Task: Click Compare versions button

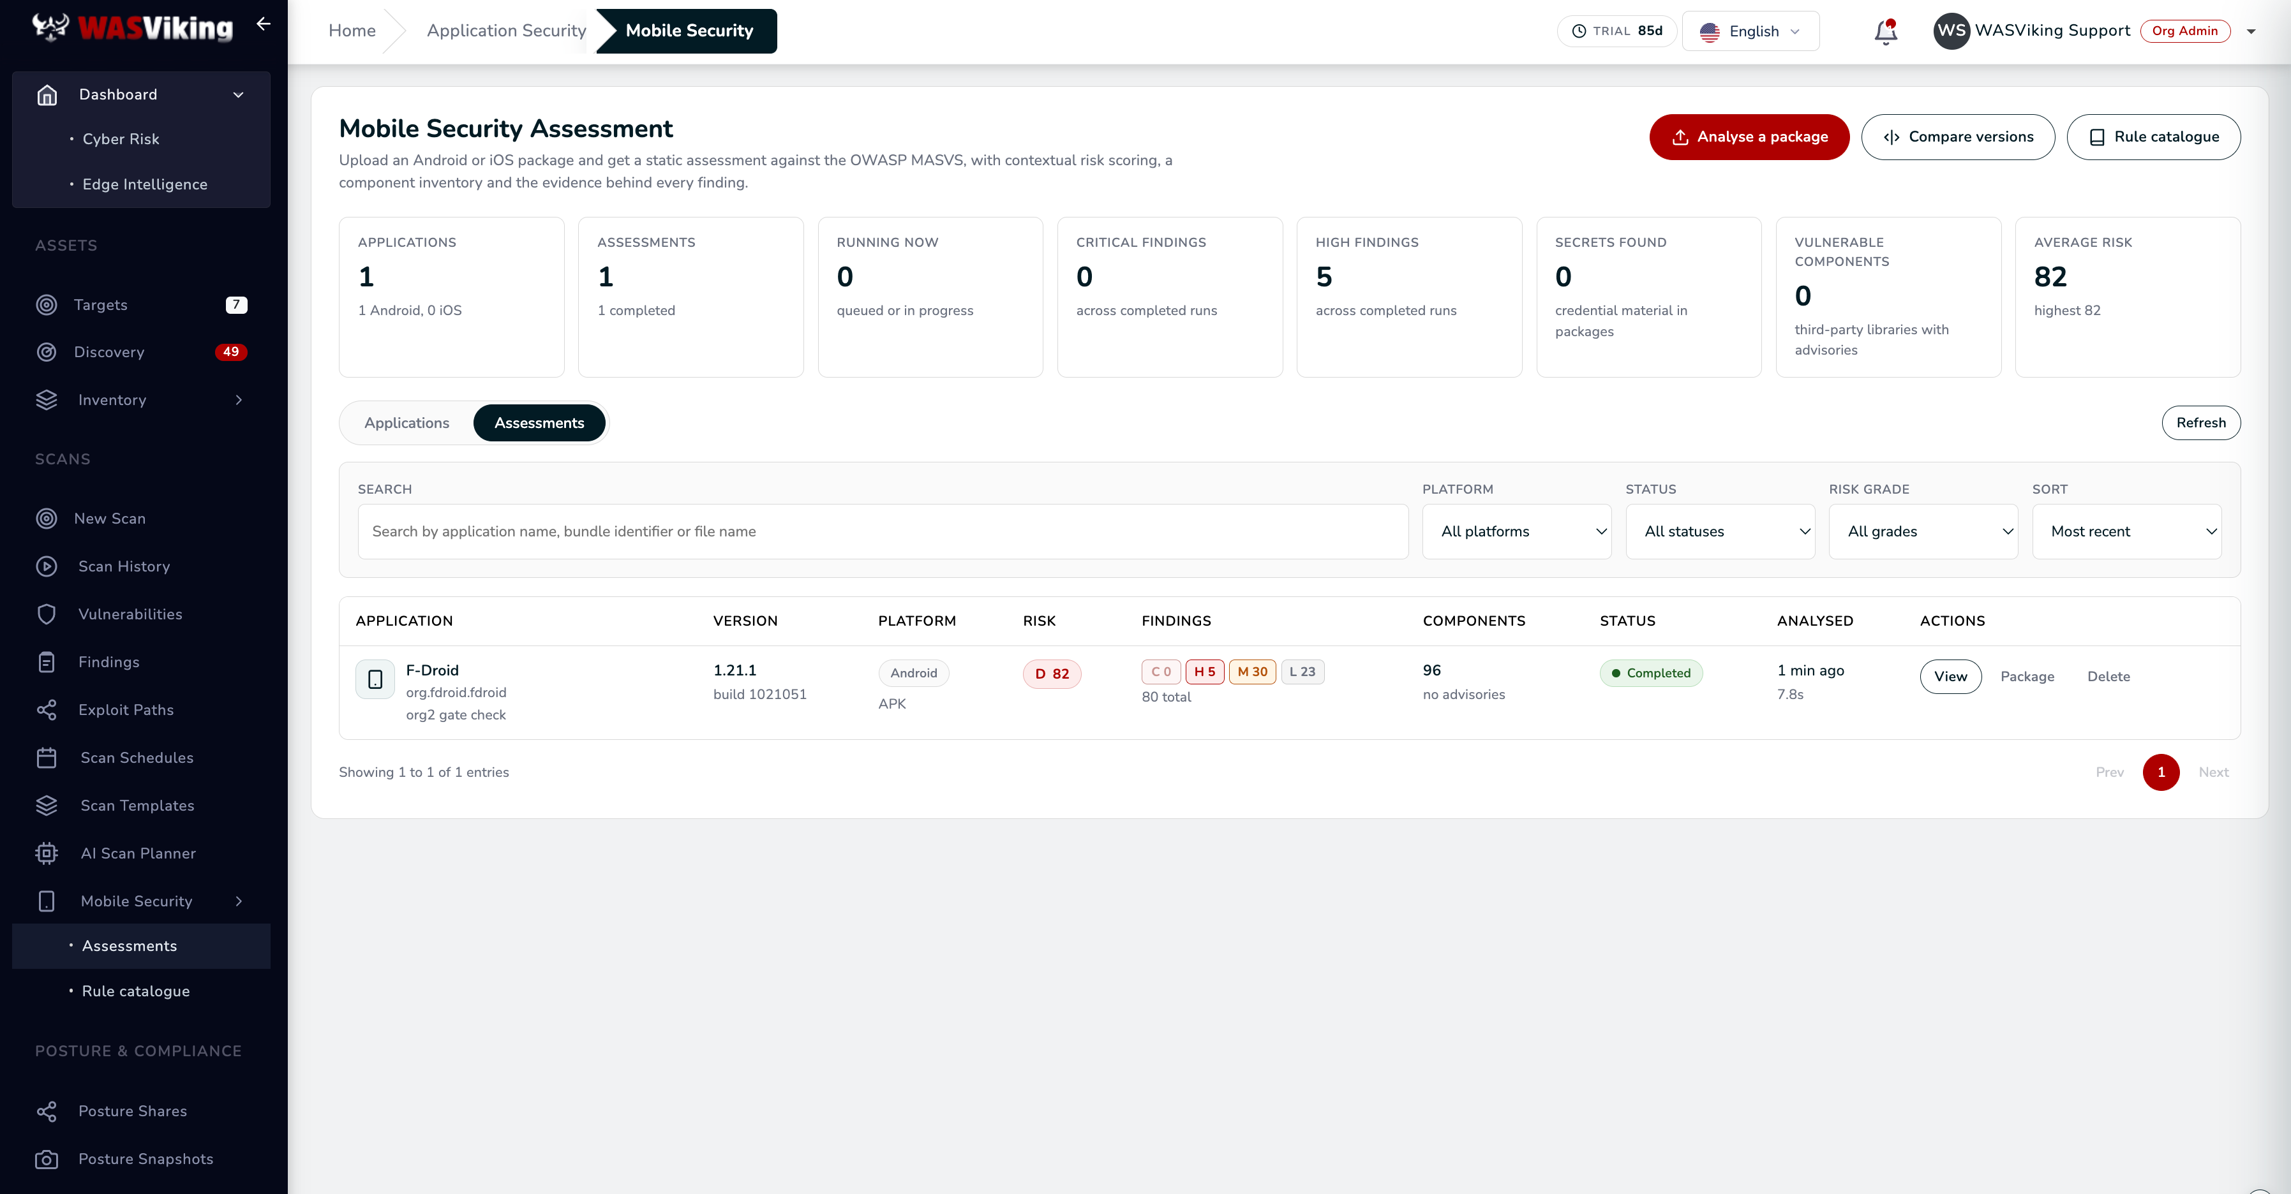Action: click(x=1957, y=137)
